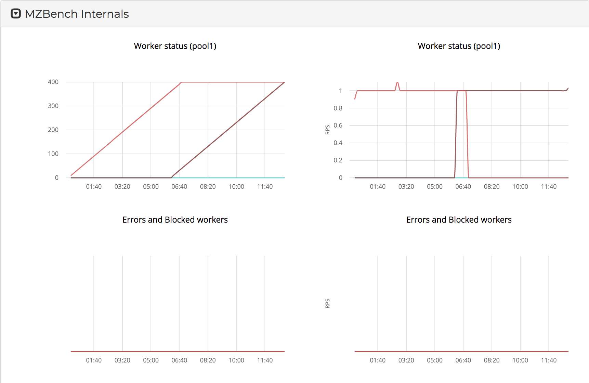The width and height of the screenshot is (589, 383).
Task: Click the 0.4 y-axis label on right worker chart
Action: (338, 143)
